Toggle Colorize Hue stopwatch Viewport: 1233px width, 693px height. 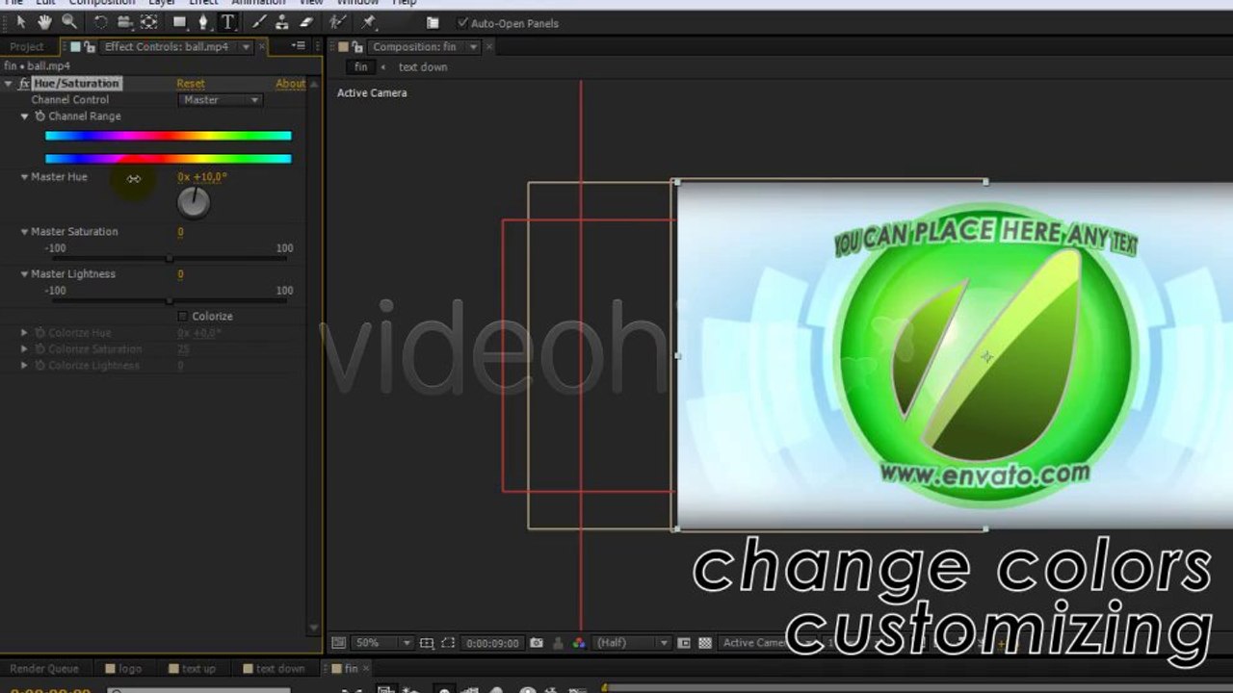pyautogui.click(x=40, y=333)
